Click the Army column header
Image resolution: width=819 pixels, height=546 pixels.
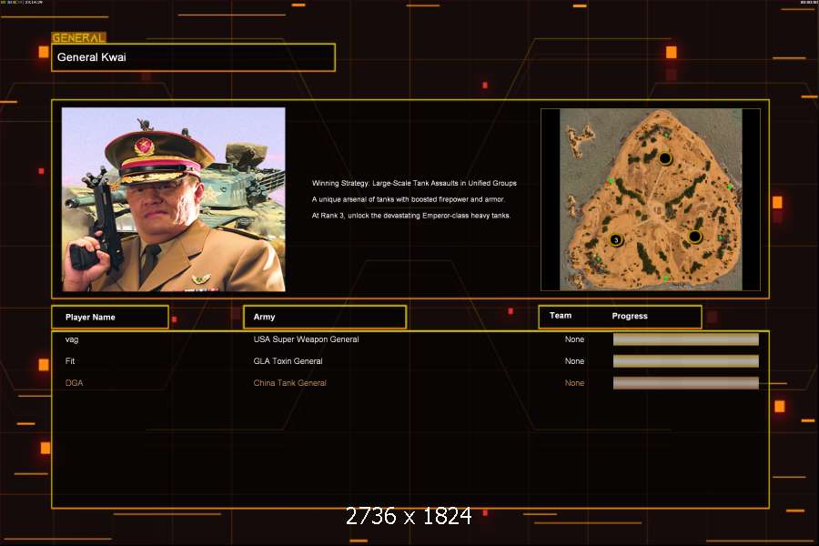(325, 318)
